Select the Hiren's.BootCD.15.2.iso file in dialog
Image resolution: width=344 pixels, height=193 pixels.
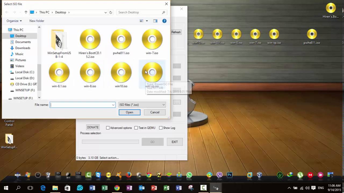tap(90, 44)
